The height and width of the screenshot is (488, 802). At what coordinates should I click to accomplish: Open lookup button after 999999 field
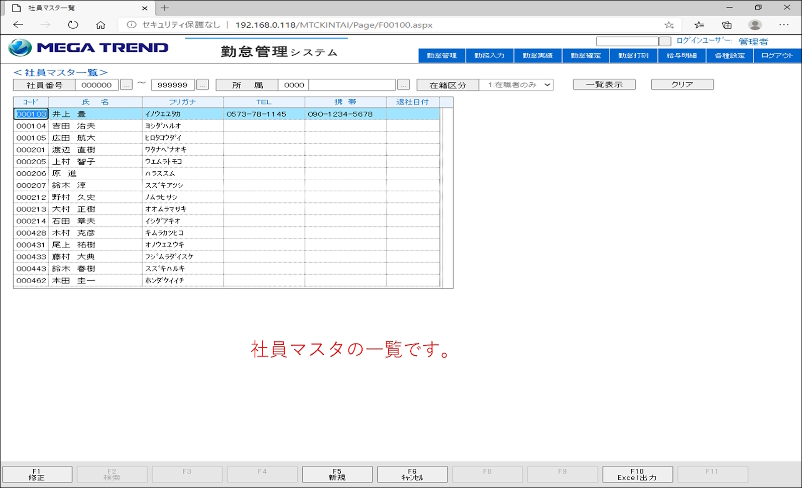pyautogui.click(x=202, y=85)
